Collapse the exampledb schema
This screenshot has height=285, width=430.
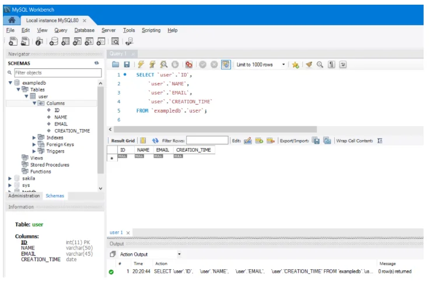click(x=10, y=83)
